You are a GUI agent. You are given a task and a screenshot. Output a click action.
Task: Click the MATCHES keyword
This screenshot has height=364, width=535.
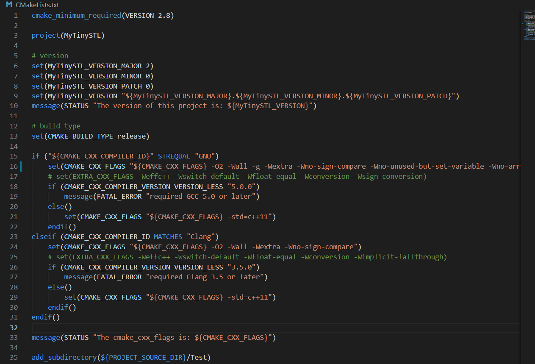click(168, 237)
